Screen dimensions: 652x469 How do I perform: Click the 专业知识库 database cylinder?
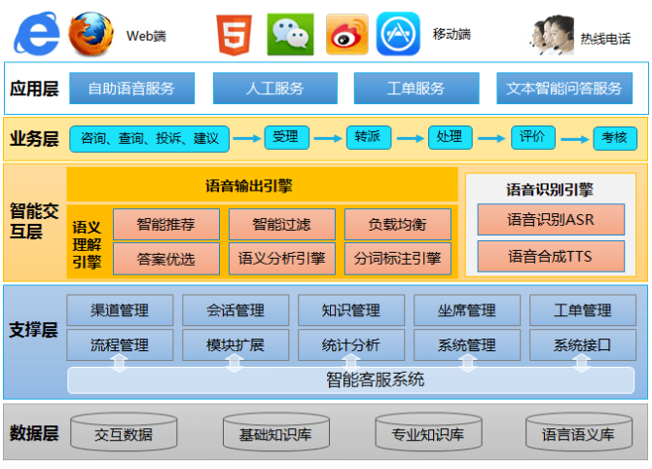tap(429, 432)
